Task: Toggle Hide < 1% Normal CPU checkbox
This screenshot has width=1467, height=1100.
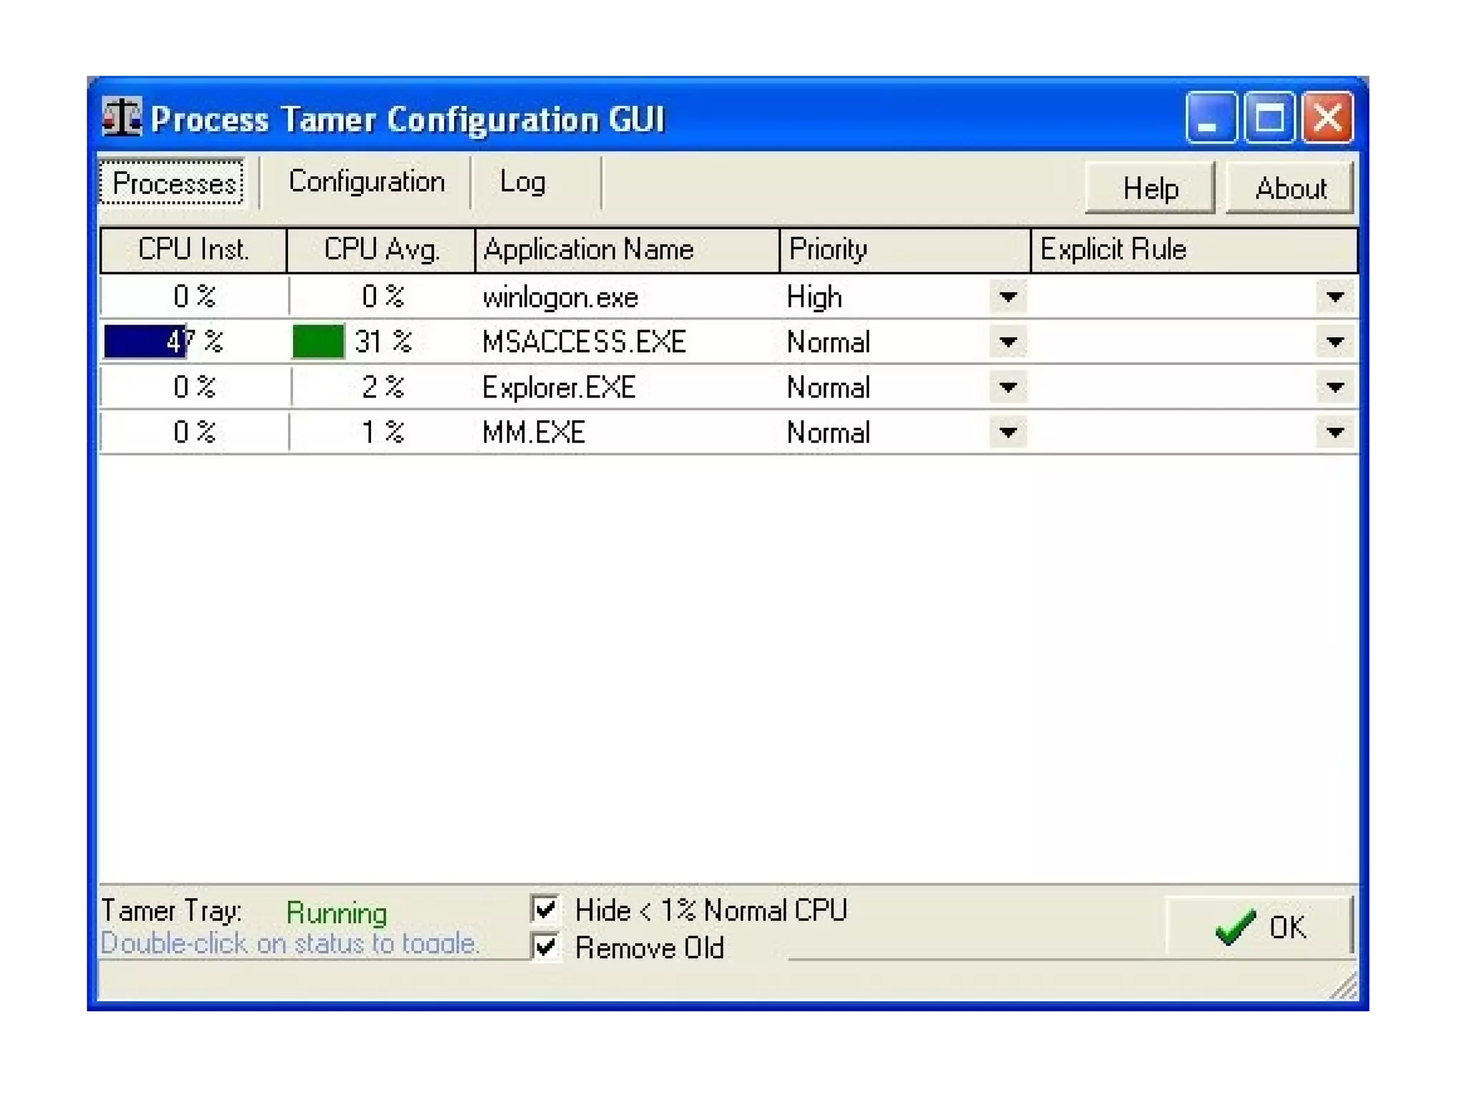Action: pos(546,909)
